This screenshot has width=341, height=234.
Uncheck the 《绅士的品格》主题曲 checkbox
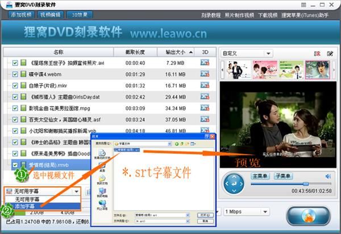(x=15, y=142)
